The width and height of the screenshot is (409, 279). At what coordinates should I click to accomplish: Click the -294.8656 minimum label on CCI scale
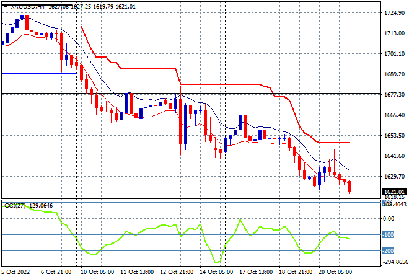pyautogui.click(x=395, y=262)
